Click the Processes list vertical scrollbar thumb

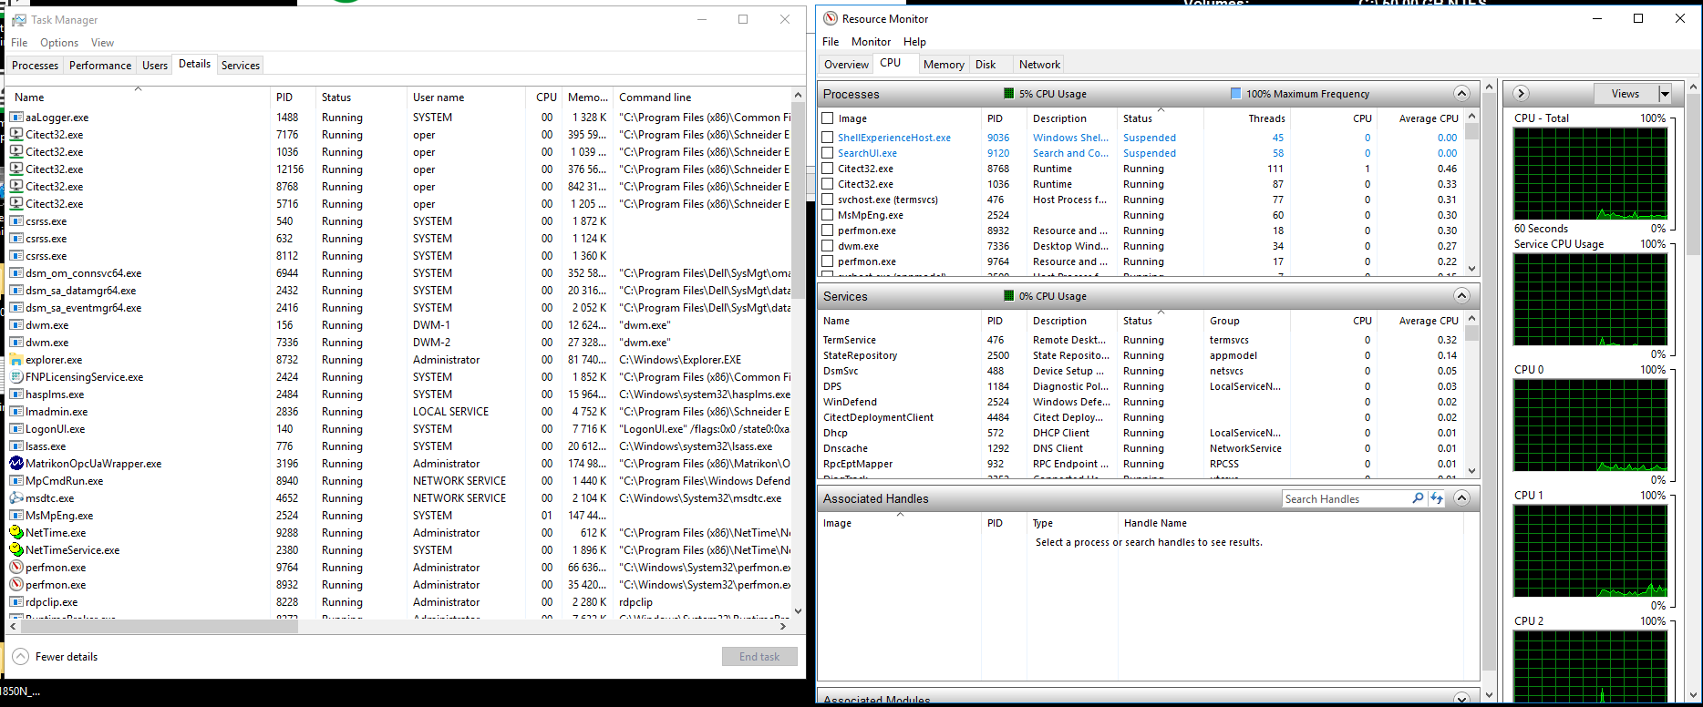[1471, 131]
